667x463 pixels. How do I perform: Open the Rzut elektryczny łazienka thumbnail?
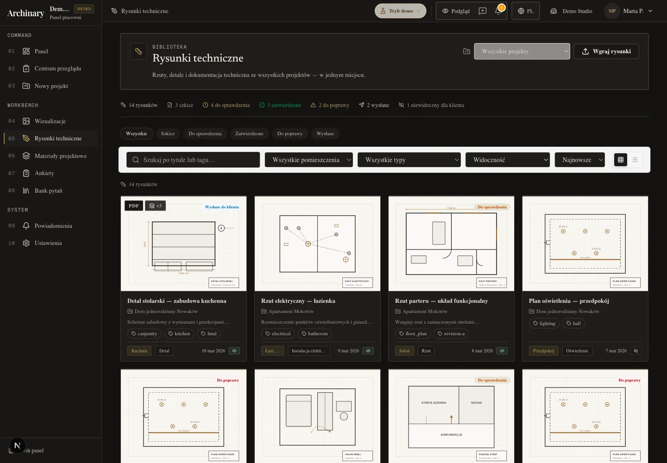(x=317, y=244)
